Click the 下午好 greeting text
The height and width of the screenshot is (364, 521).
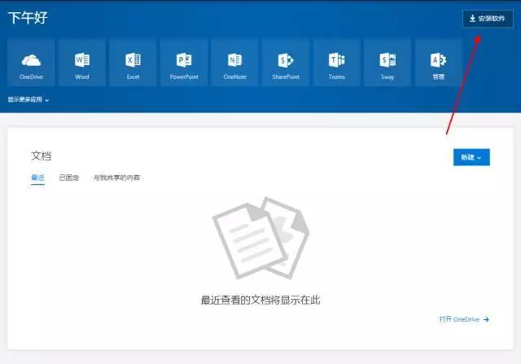coord(28,18)
